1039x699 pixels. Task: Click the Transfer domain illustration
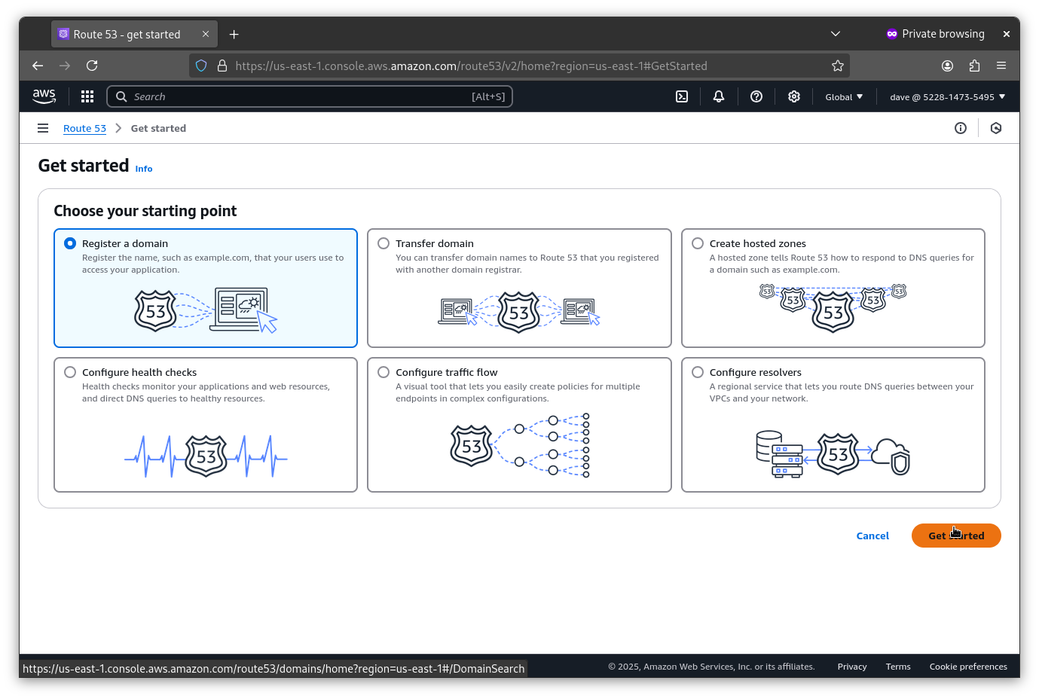(519, 311)
